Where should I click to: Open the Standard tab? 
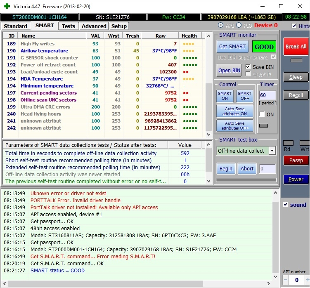(x=15, y=26)
